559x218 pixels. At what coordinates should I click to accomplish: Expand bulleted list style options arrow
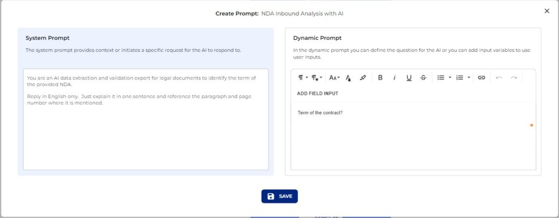point(450,77)
